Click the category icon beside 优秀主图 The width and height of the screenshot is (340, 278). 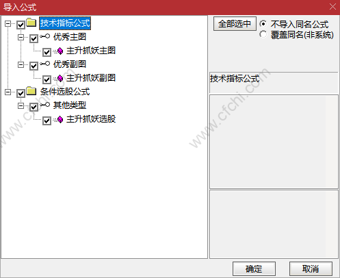45,36
